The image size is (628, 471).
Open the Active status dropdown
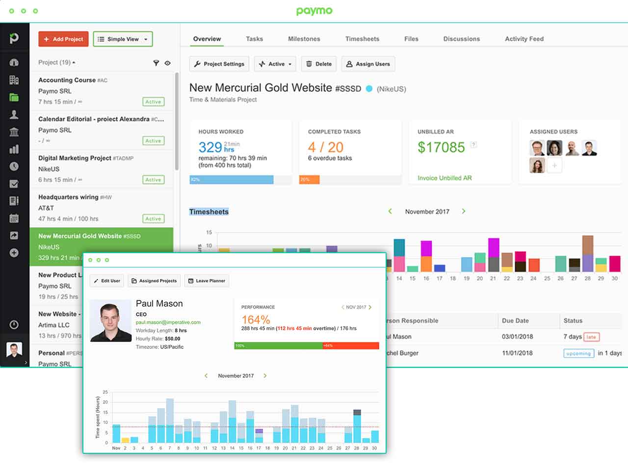click(275, 64)
